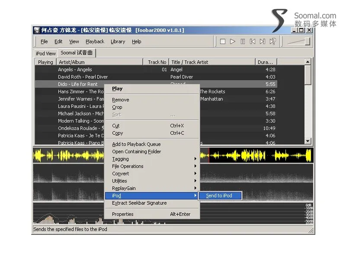Click the status bar resize grip
This screenshot has width=346, height=259.
(x=311, y=230)
